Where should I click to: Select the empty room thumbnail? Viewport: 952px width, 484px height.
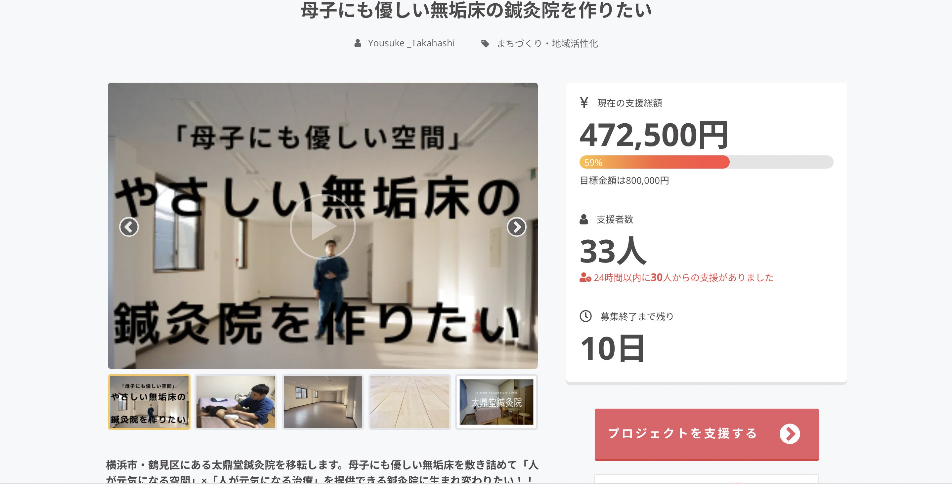click(323, 402)
